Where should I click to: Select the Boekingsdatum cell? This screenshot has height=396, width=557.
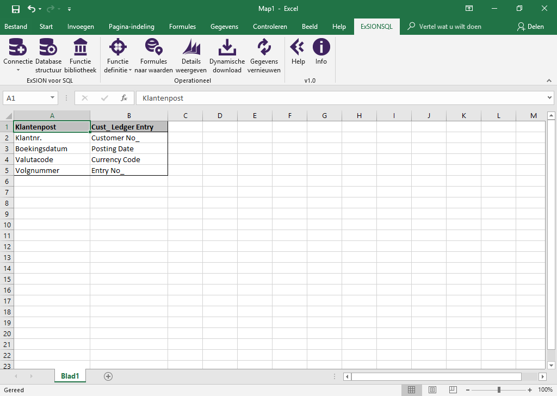pyautogui.click(x=52, y=149)
